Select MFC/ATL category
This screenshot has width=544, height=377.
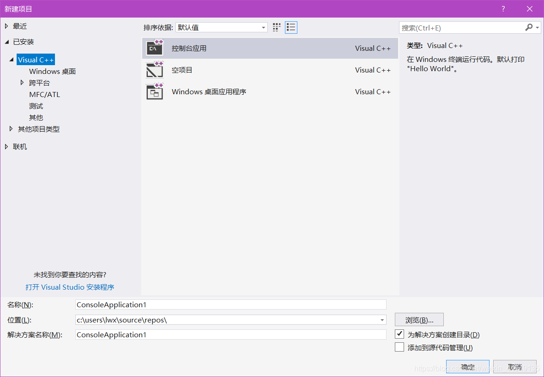(x=44, y=94)
